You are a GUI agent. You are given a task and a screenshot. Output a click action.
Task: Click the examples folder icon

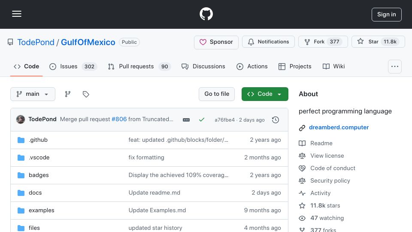(x=21, y=211)
